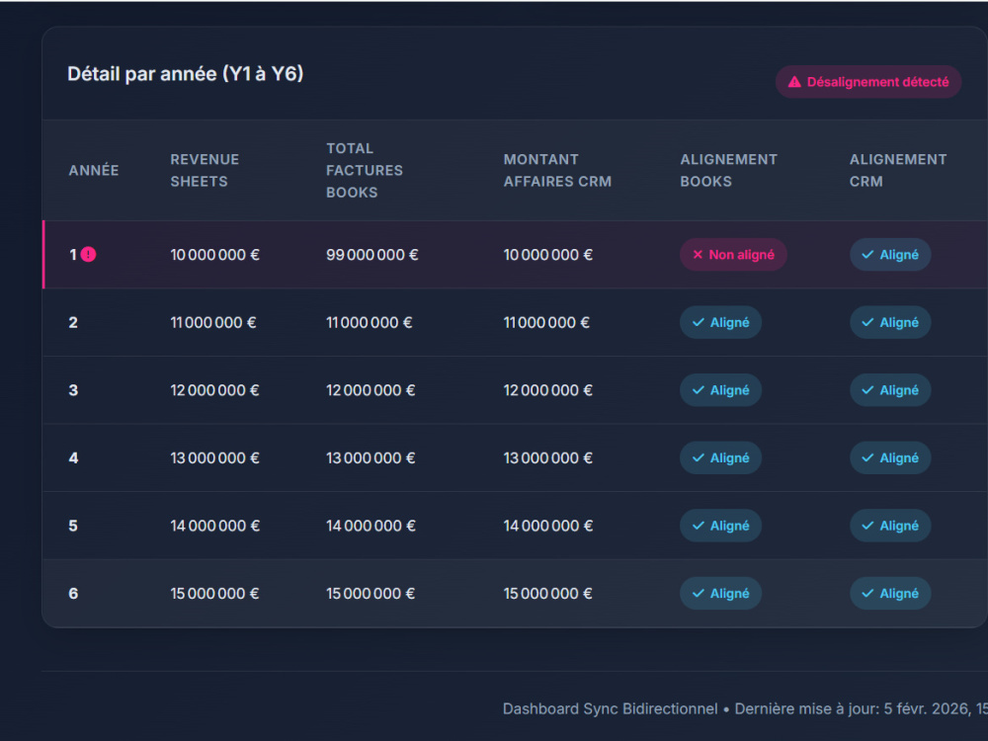Viewport: 988px width, 741px height.
Task: Click the ALIGNEMENT BOOKS column header
Action: pos(728,170)
